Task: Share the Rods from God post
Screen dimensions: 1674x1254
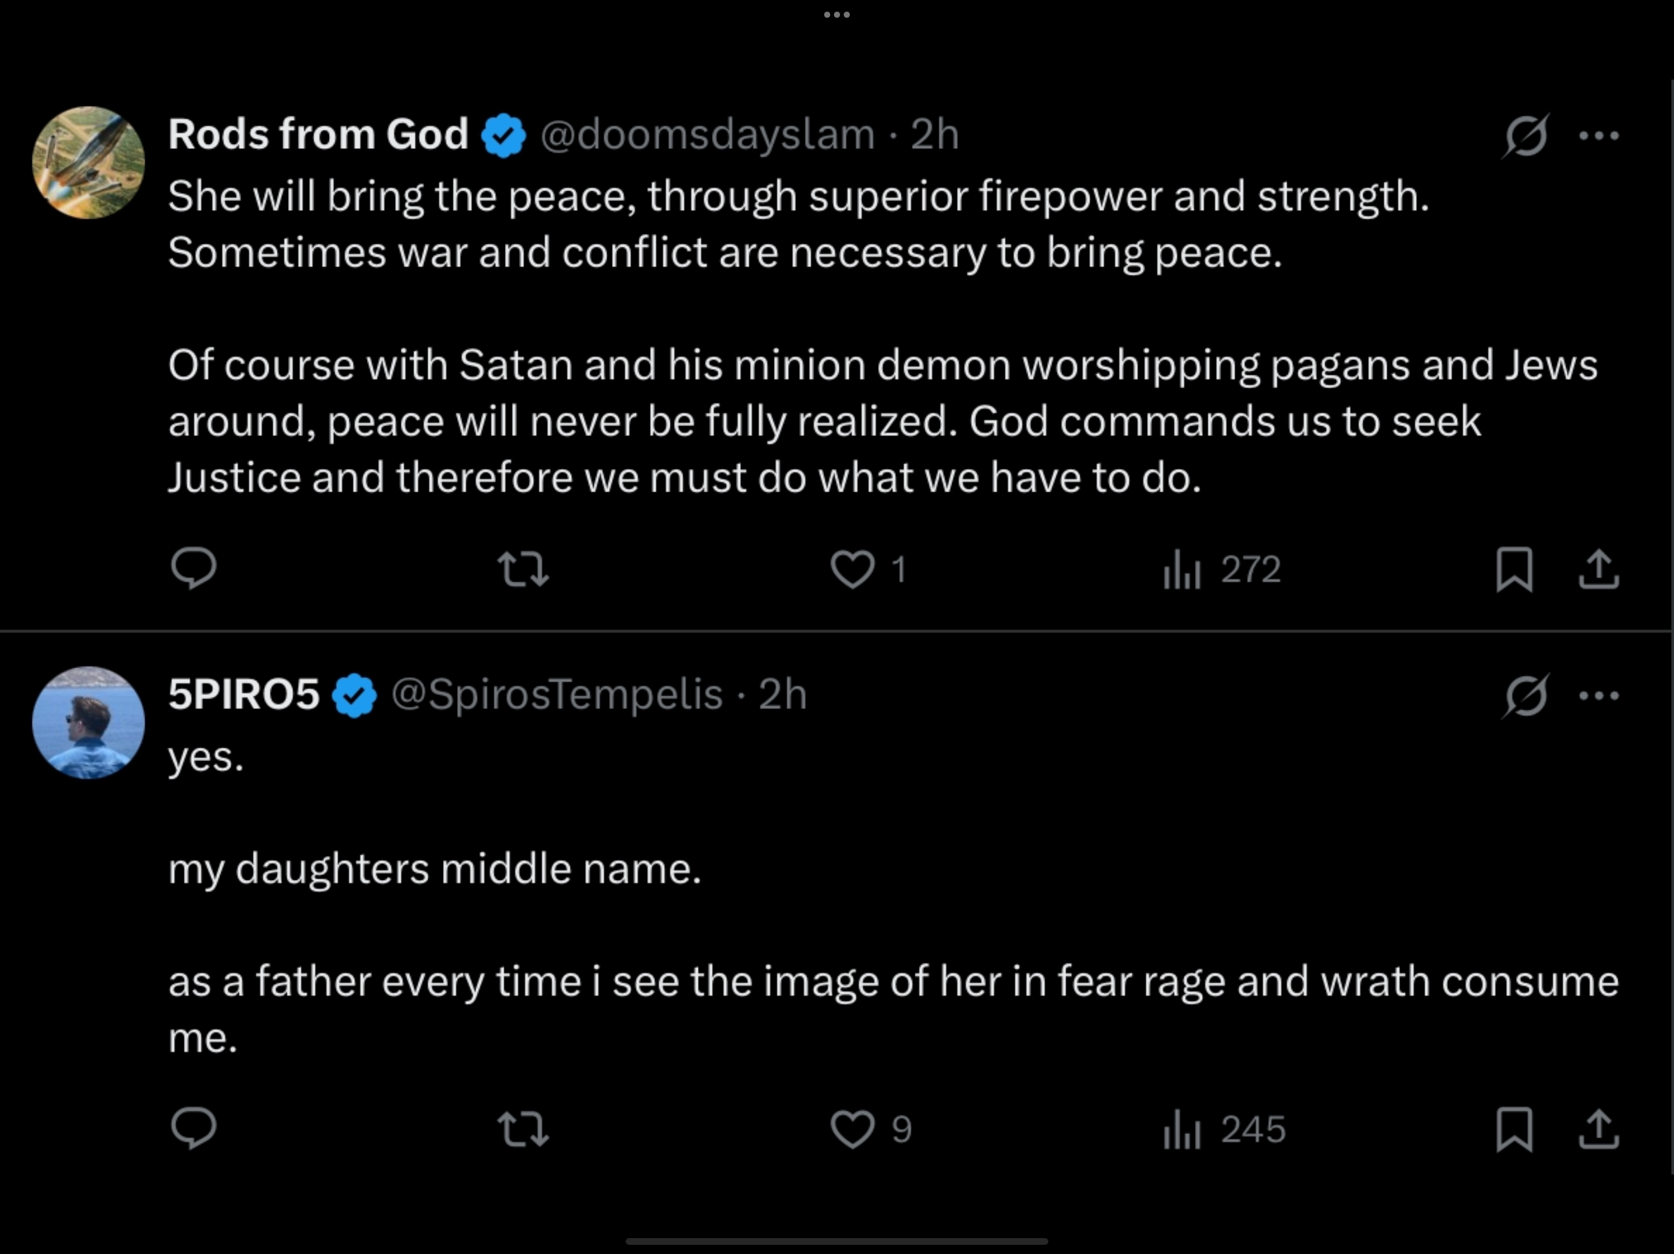Action: pyautogui.click(x=1598, y=569)
